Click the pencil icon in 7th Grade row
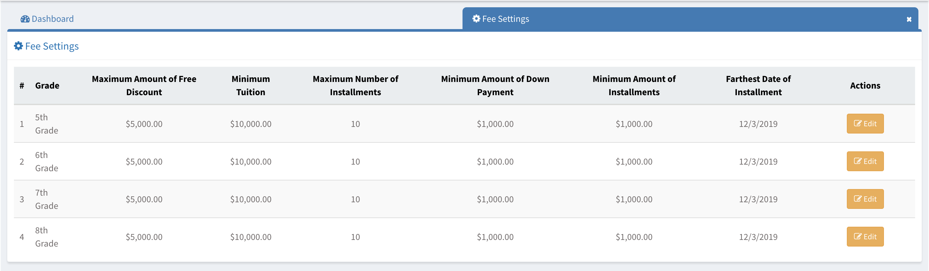This screenshot has height=271, width=929. pyautogui.click(x=857, y=199)
